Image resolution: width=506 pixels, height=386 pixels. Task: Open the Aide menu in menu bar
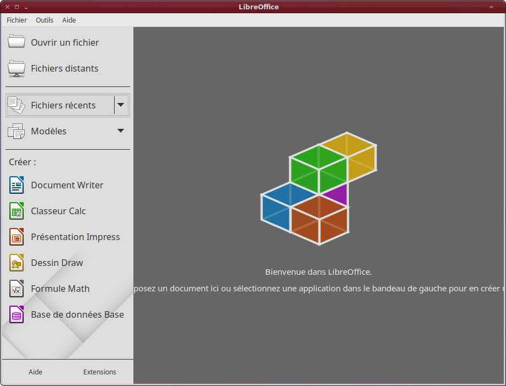[x=69, y=20]
